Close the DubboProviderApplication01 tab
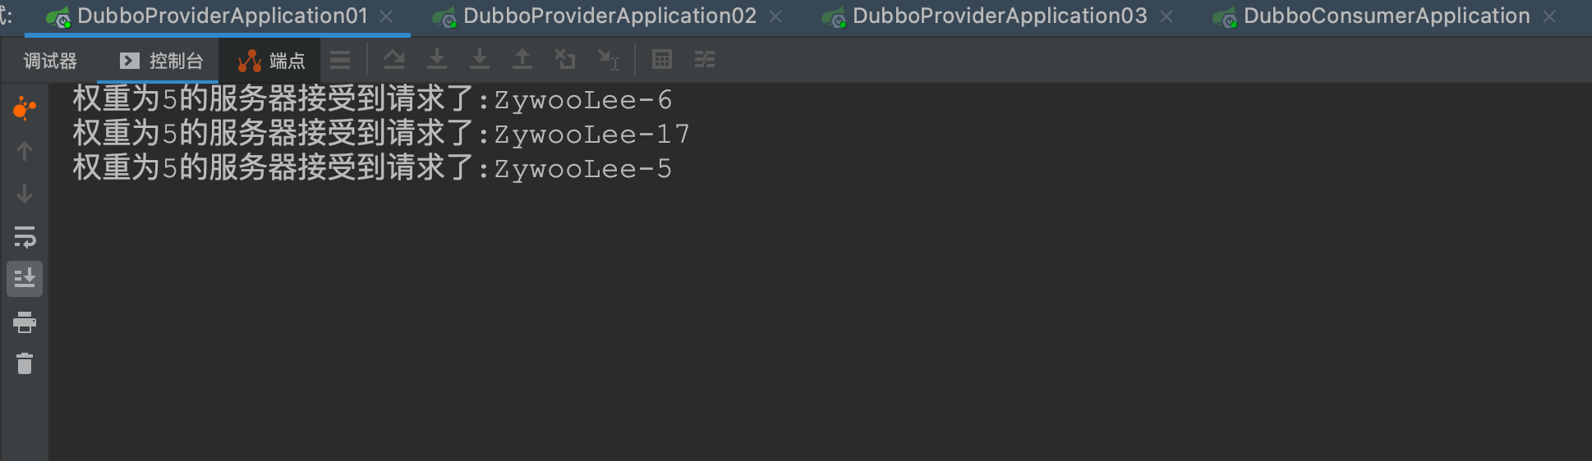The height and width of the screenshot is (461, 1592). coord(386,16)
